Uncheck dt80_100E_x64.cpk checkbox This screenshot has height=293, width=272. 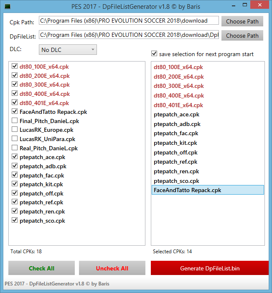coord(15,66)
